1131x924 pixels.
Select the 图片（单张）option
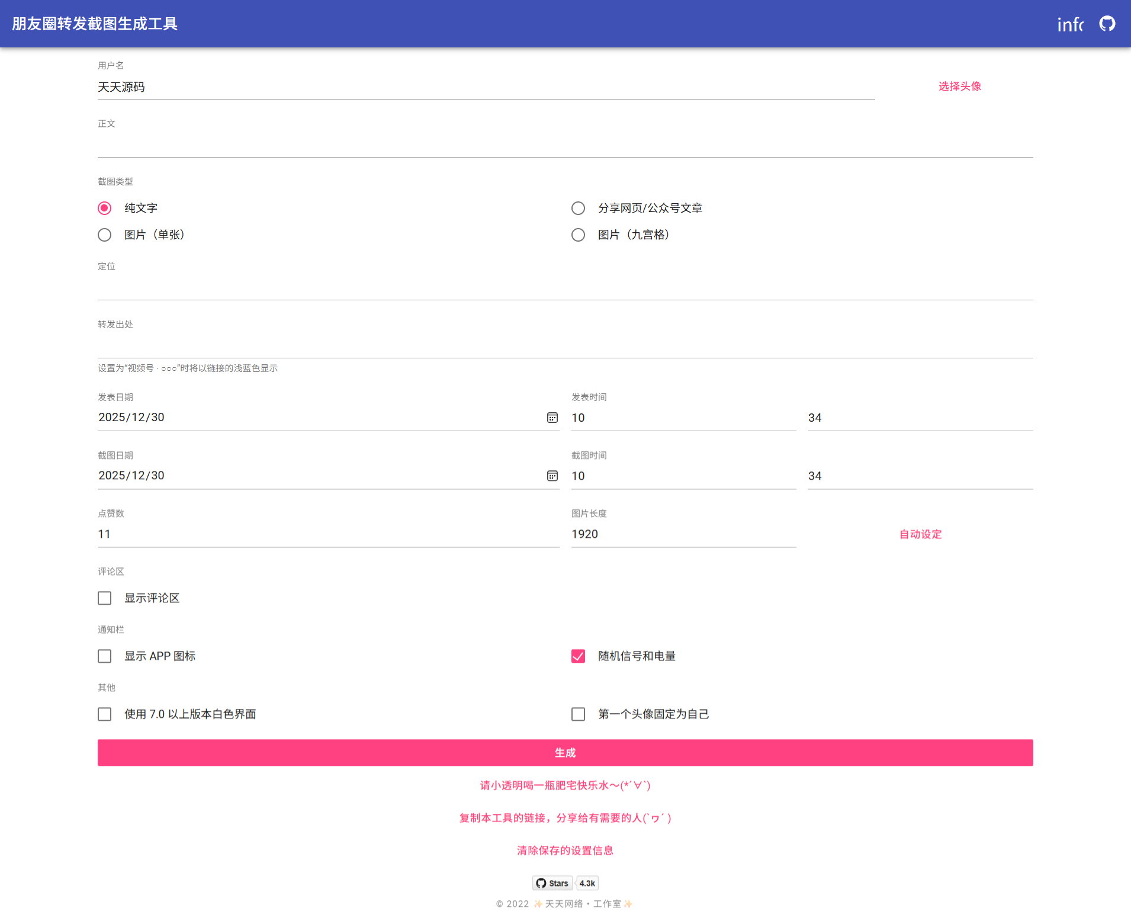(x=104, y=235)
